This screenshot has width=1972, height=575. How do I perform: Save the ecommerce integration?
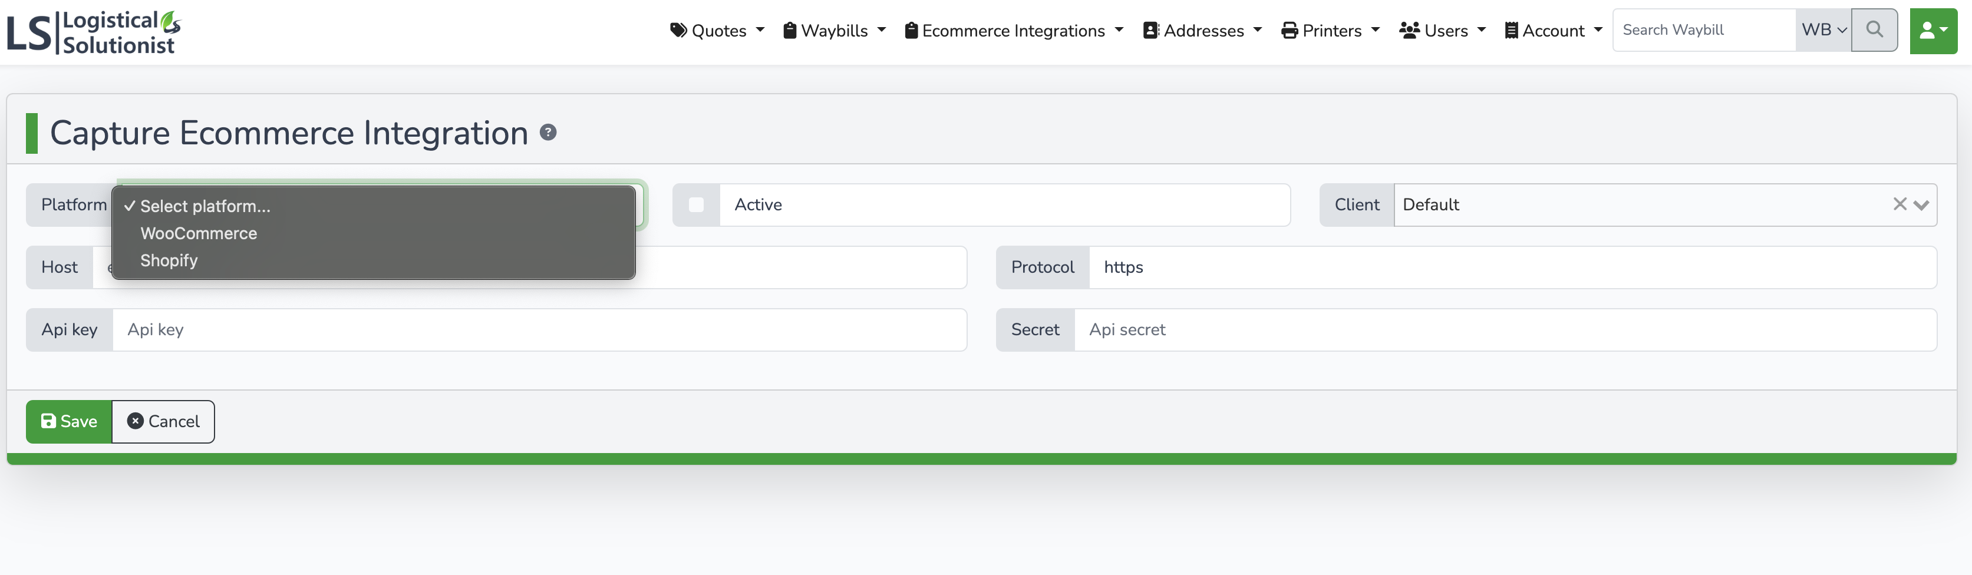[68, 421]
